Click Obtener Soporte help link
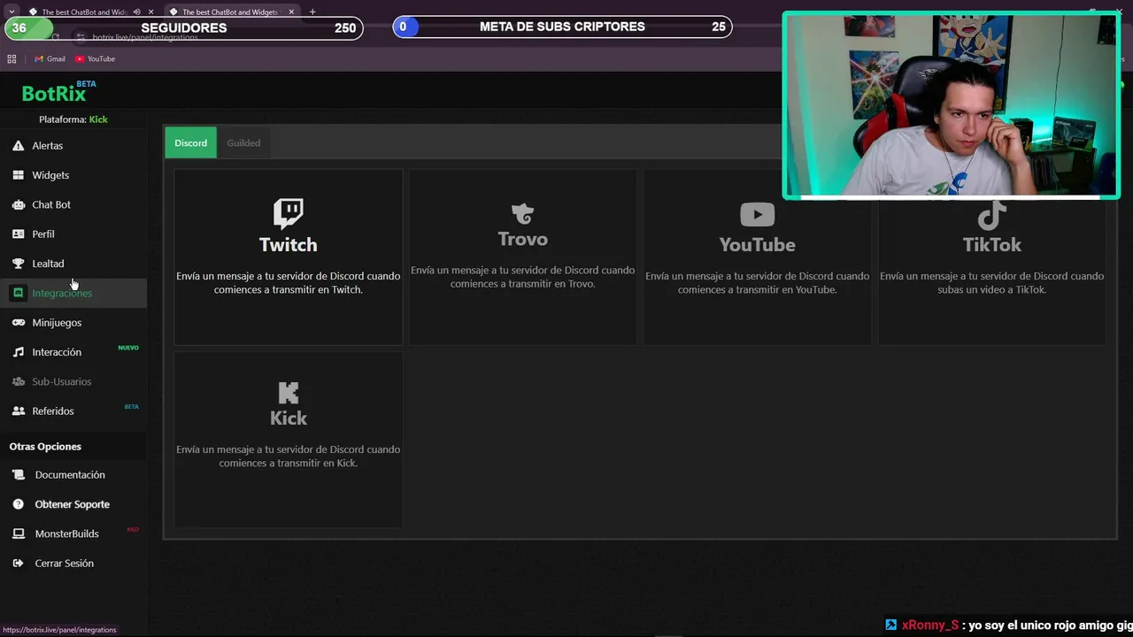Image resolution: width=1133 pixels, height=637 pixels. click(x=73, y=504)
